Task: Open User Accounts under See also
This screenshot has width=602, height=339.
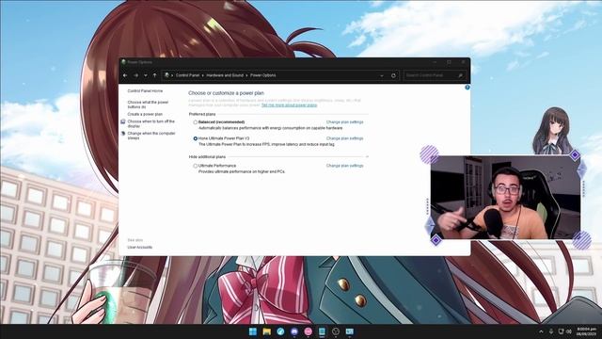Action: [140, 248]
